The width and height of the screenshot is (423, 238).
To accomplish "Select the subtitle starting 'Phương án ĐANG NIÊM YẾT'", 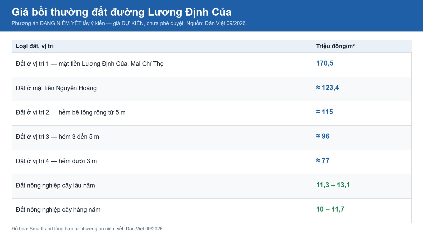I will [x=129, y=23].
